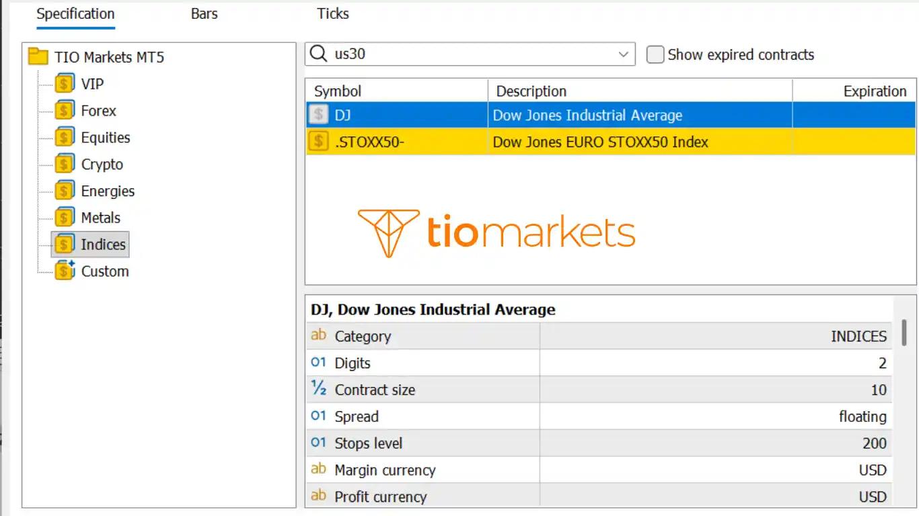Open the Equities group in tree
Screen dimensions: 919x516
106,138
